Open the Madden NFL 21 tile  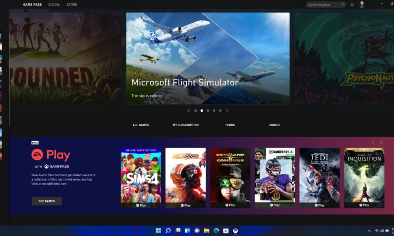click(275, 178)
